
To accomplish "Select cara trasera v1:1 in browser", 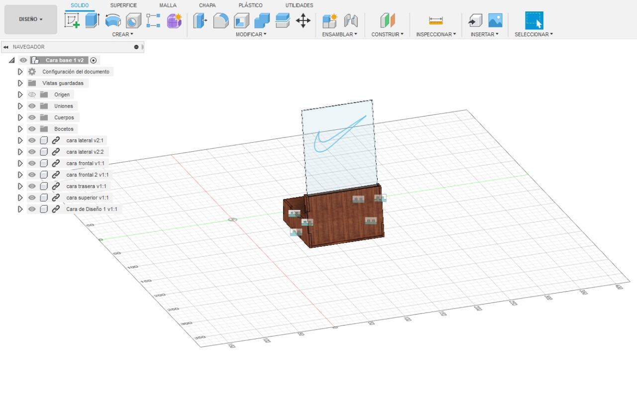I will click(x=86, y=186).
